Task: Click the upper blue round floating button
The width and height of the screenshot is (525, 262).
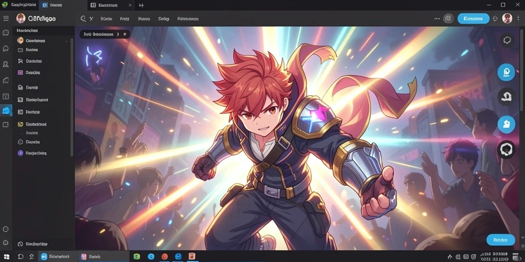Action: click(506, 72)
